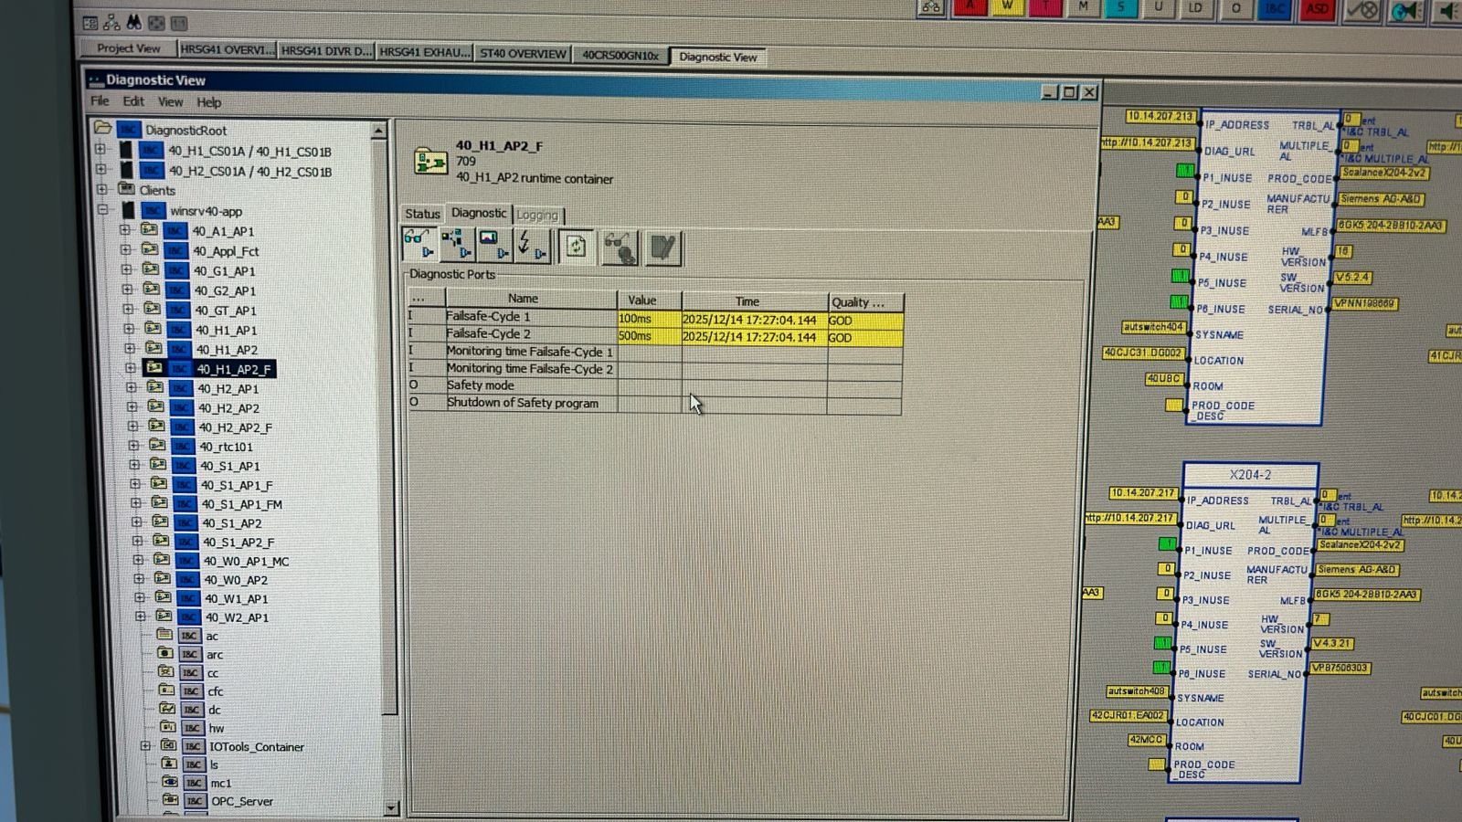Click the notebook with pen toolbar icon
1462x822 pixels.
pos(663,248)
